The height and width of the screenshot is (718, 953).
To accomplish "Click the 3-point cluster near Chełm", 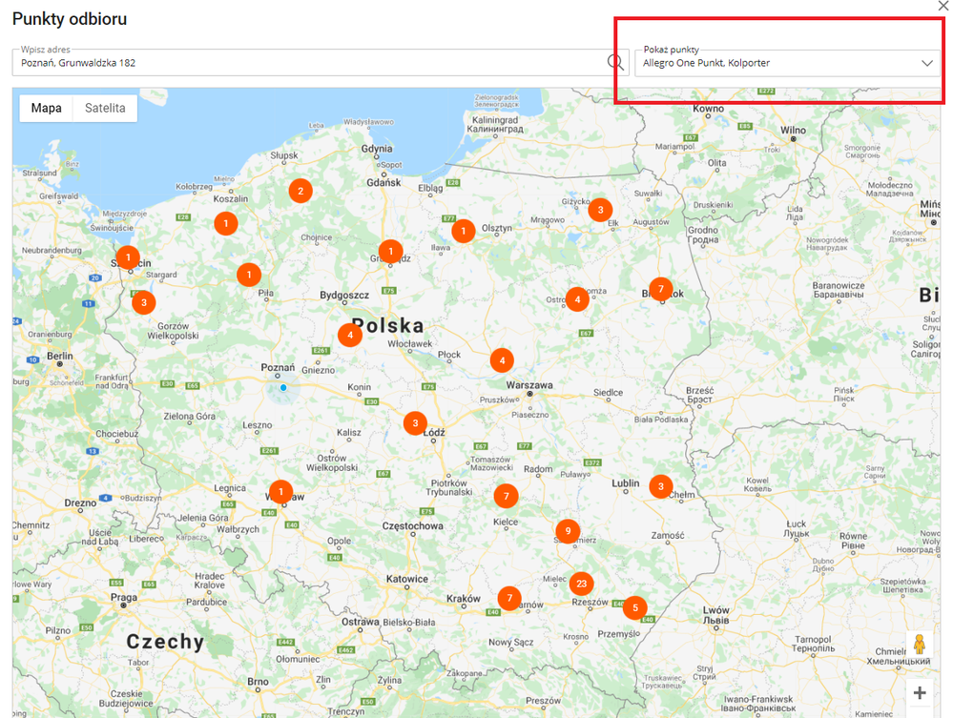I will [660, 486].
